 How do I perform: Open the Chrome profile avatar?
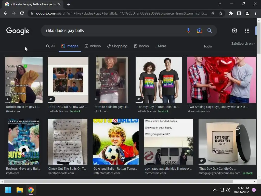point(247,13)
